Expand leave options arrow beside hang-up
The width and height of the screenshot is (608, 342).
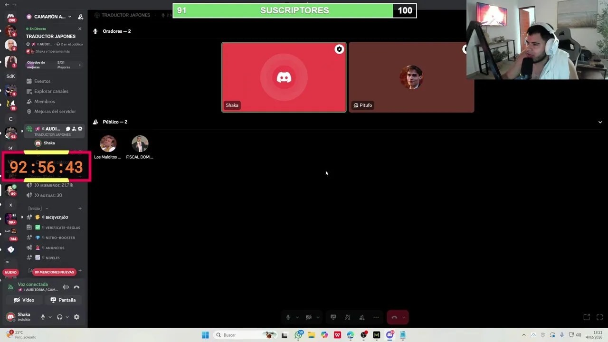[x=404, y=317]
